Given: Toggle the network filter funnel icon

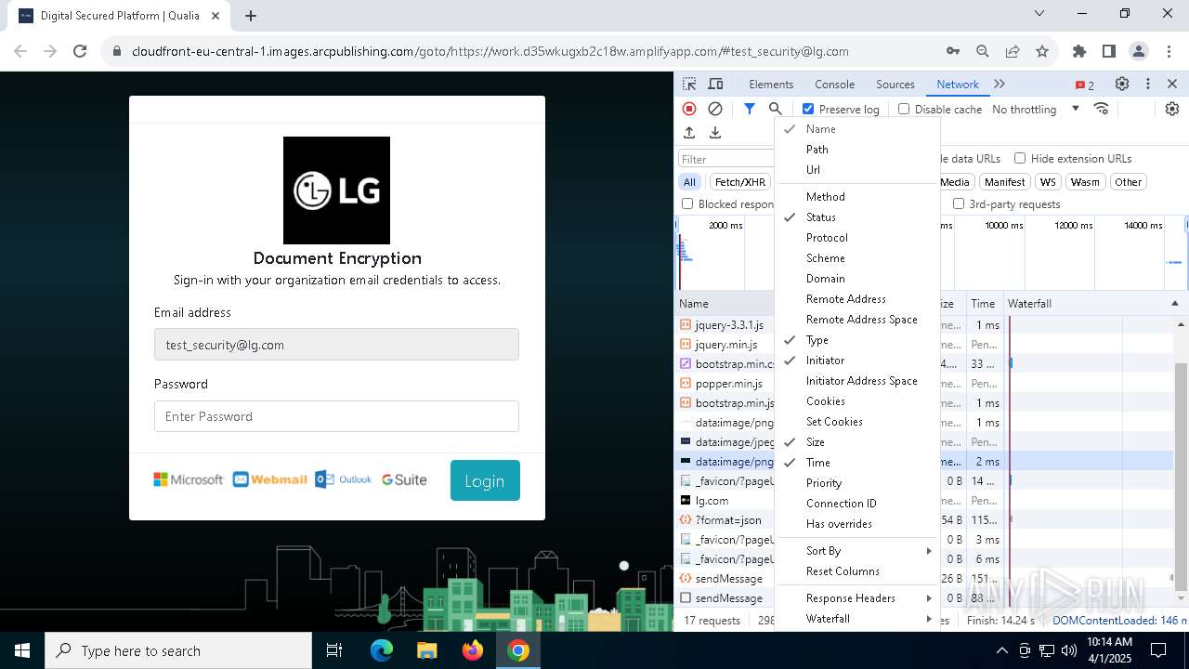Looking at the screenshot, I should pyautogui.click(x=750, y=109).
